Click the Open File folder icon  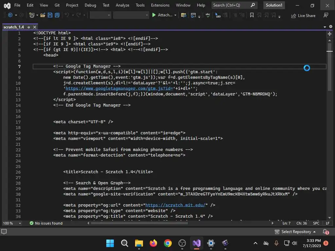(x=43, y=15)
